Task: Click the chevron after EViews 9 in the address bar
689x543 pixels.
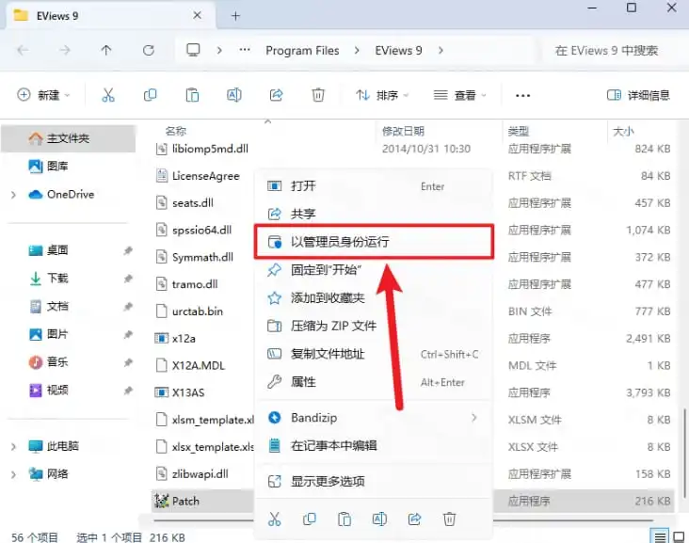Action: click(441, 51)
